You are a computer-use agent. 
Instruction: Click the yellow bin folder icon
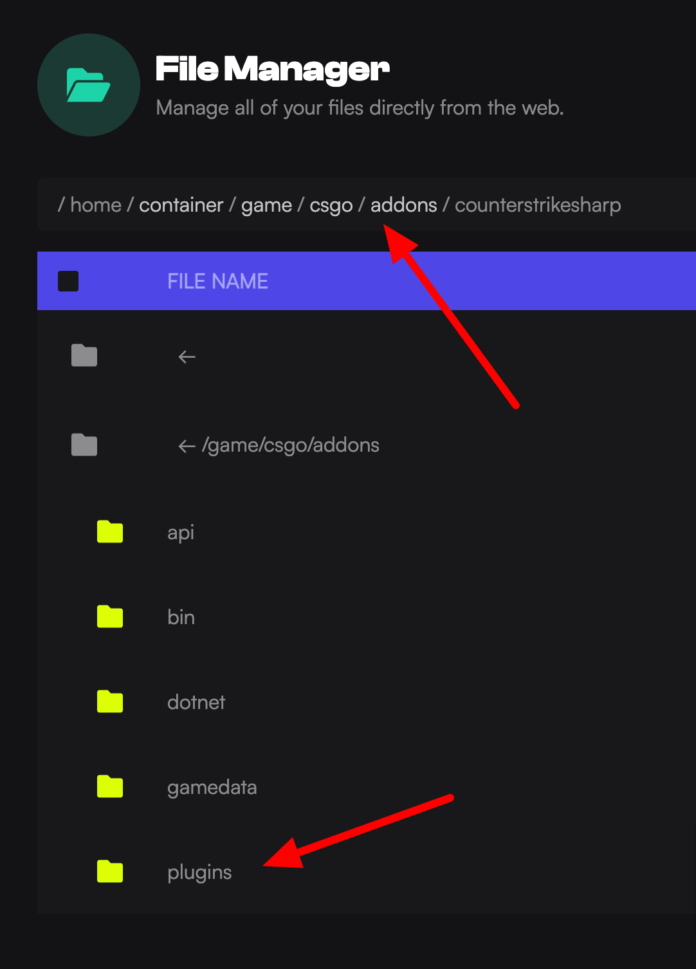coord(110,617)
